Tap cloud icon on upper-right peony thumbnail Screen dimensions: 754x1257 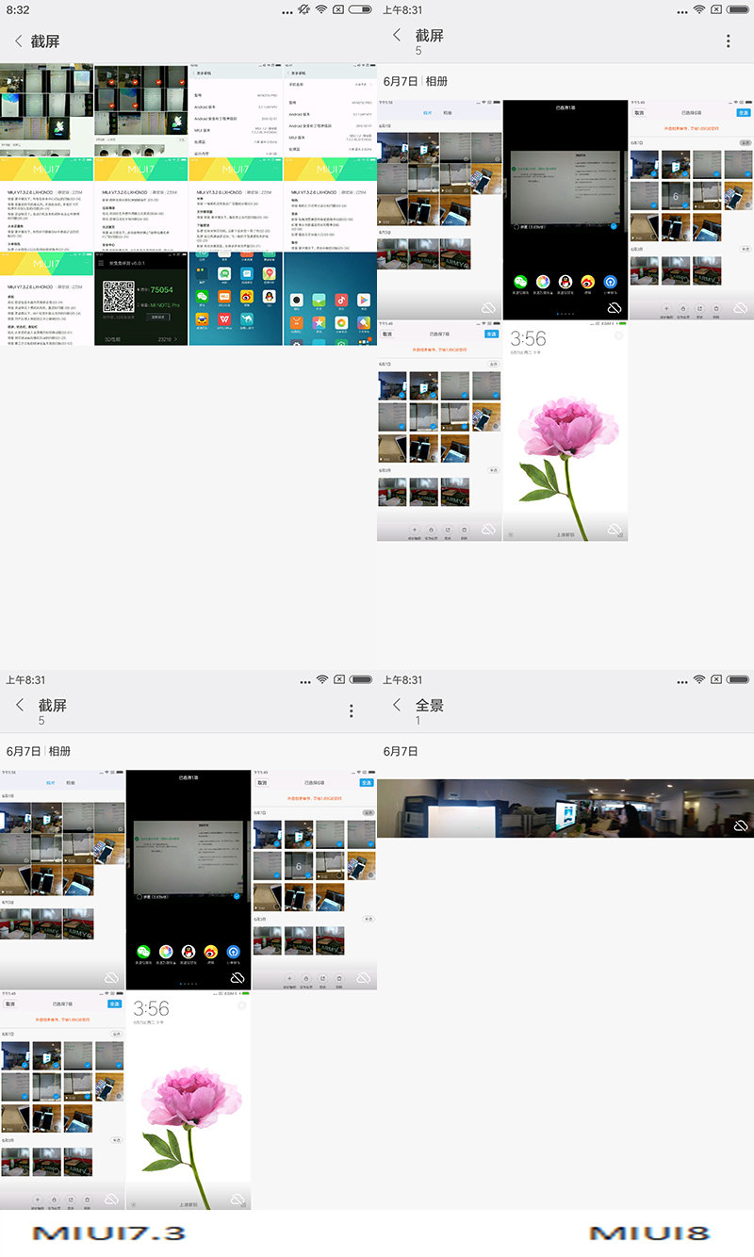click(614, 530)
